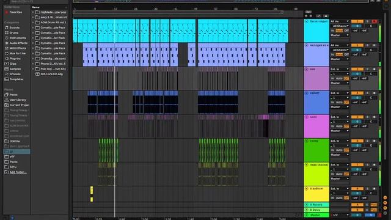Image resolution: width=391 pixels, height=220 pixels.
Task: Click track 2 pan control showing C
Action: pyautogui.click(x=371, y=50)
